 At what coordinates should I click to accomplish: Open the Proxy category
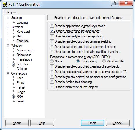(x=21, y=83)
